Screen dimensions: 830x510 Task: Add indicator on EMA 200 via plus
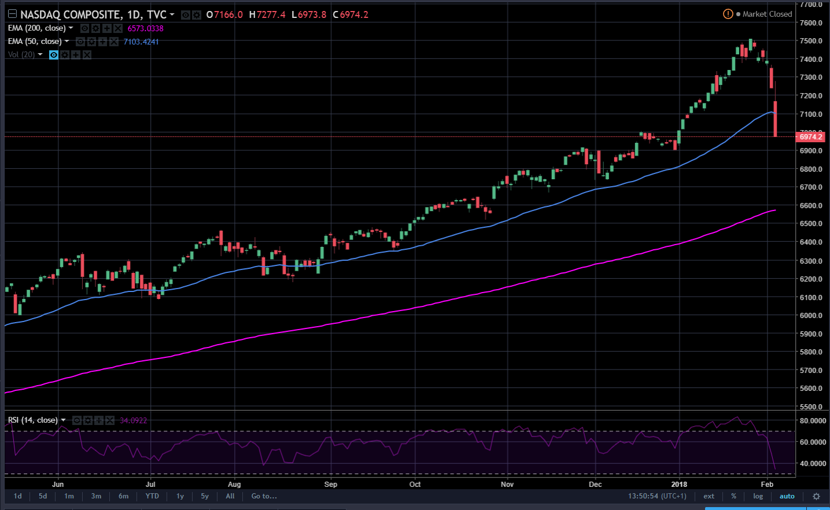[107, 28]
